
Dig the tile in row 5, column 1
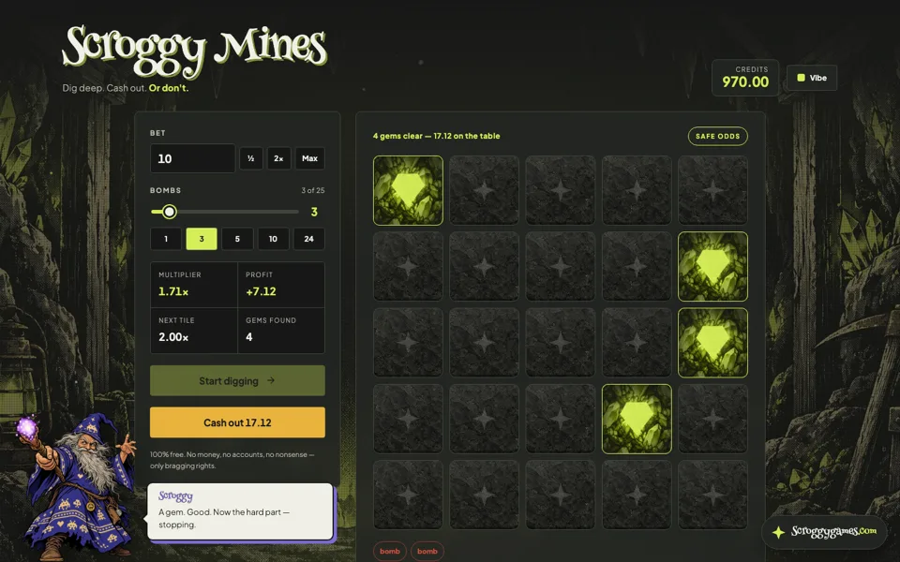click(x=408, y=495)
